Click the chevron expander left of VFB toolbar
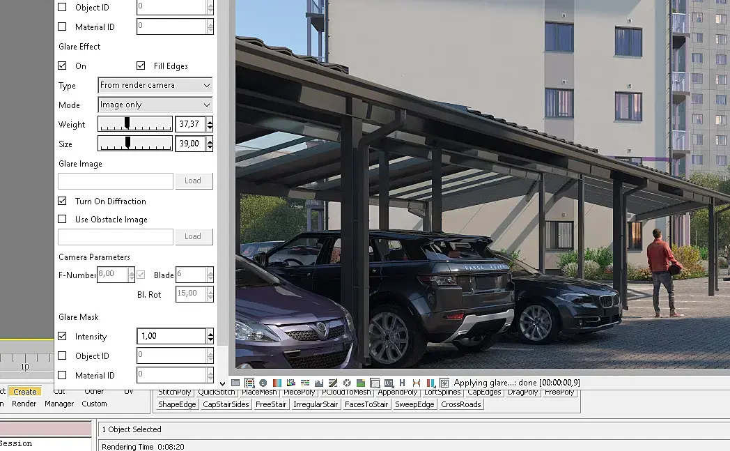Viewport: 730px width, 451px height. 222,384
